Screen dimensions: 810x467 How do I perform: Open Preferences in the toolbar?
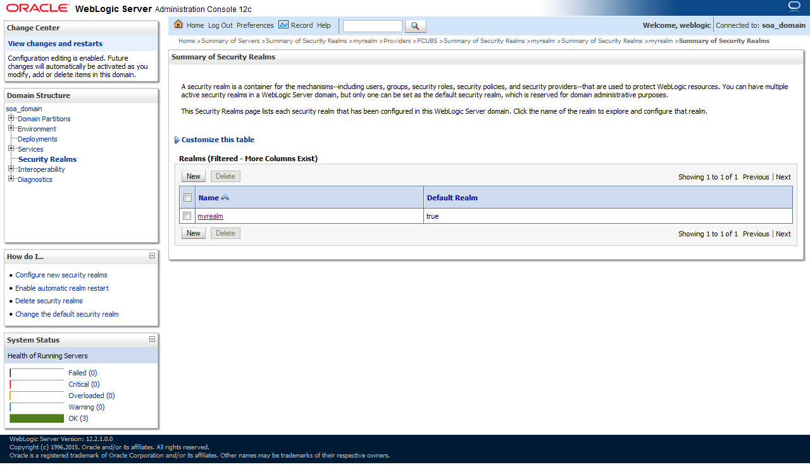click(255, 25)
